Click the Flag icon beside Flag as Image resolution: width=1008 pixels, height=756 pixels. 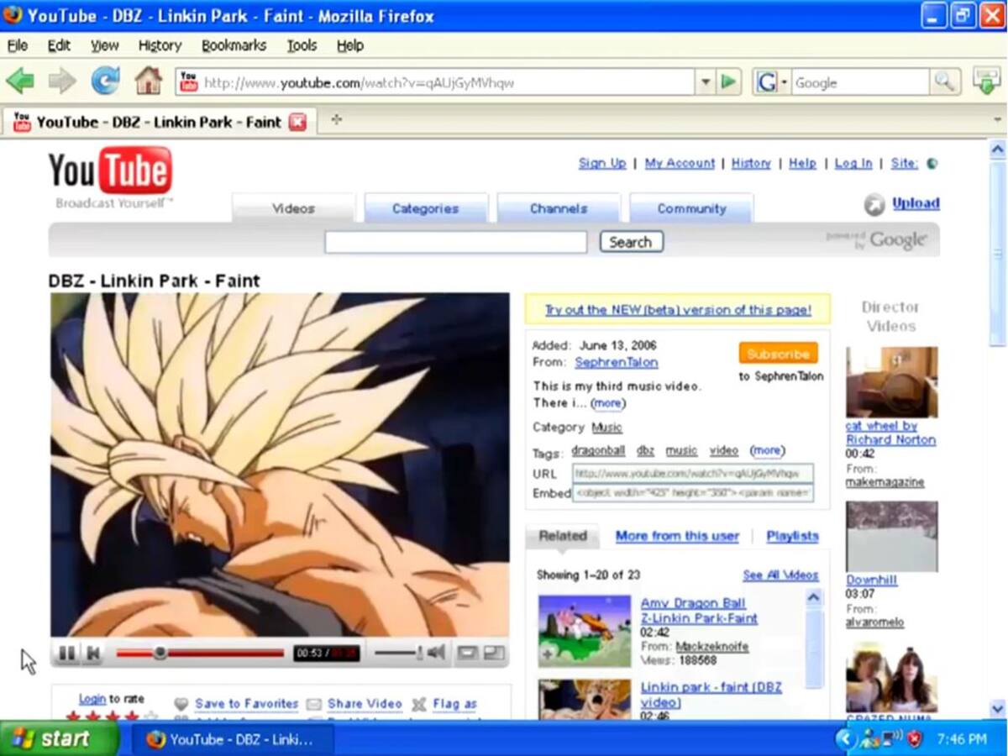418,704
